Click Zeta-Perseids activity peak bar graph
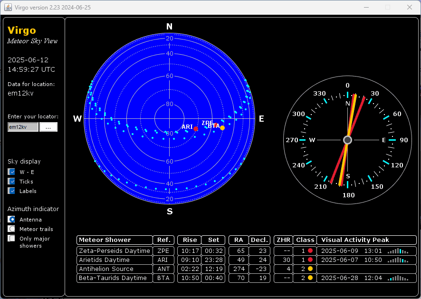421x299 pixels. (398, 251)
